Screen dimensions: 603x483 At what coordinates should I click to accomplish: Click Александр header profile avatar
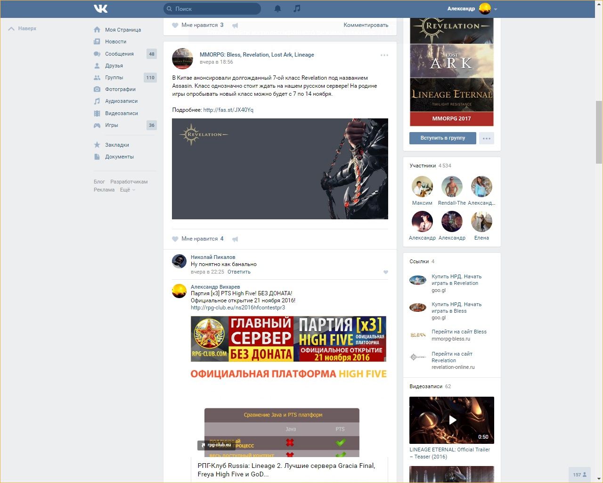485,8
